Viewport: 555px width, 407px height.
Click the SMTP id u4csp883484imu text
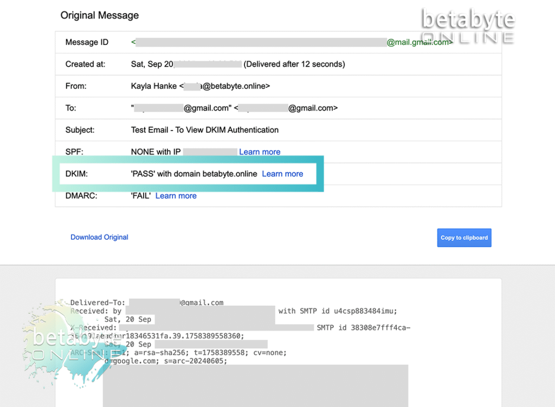(x=338, y=311)
